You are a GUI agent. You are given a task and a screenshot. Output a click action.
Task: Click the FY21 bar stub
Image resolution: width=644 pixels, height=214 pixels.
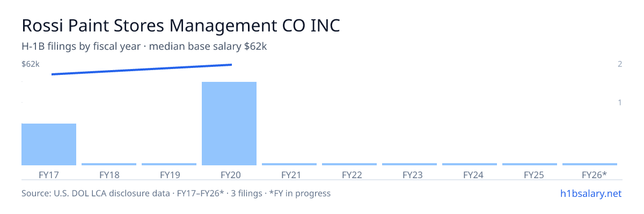pos(289,164)
